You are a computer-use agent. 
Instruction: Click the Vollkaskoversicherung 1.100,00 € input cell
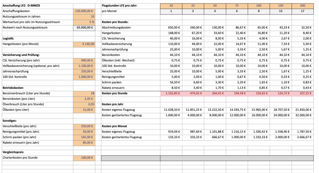pos(84,66)
